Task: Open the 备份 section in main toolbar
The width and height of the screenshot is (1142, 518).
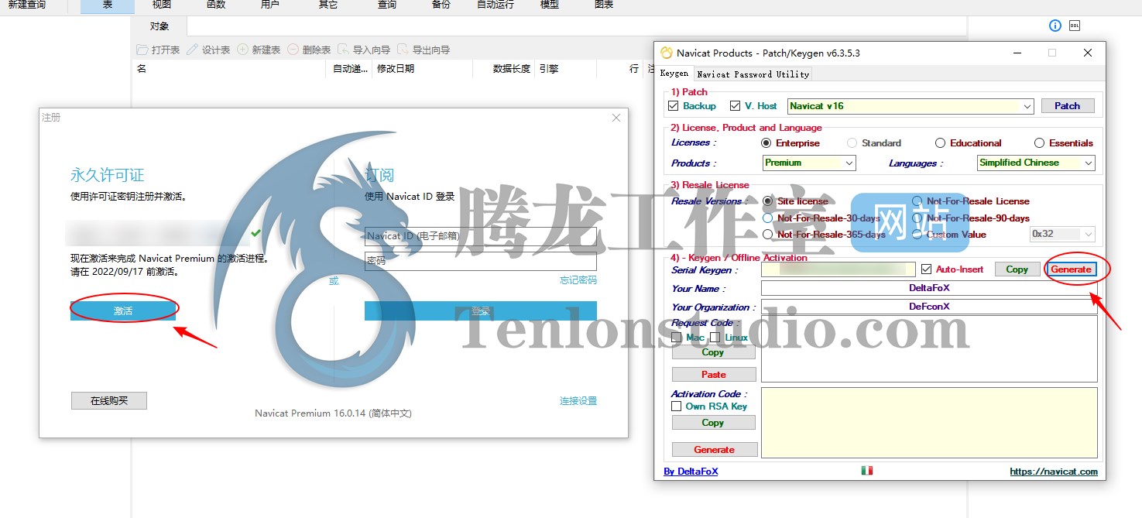Action: [x=441, y=5]
